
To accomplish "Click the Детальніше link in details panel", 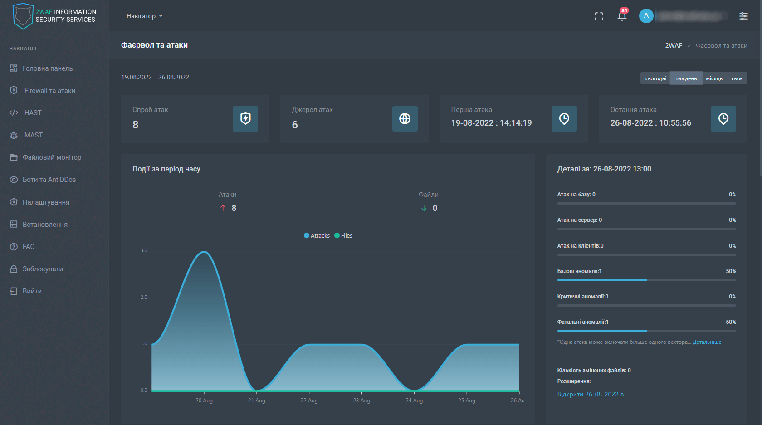I will 707,342.
